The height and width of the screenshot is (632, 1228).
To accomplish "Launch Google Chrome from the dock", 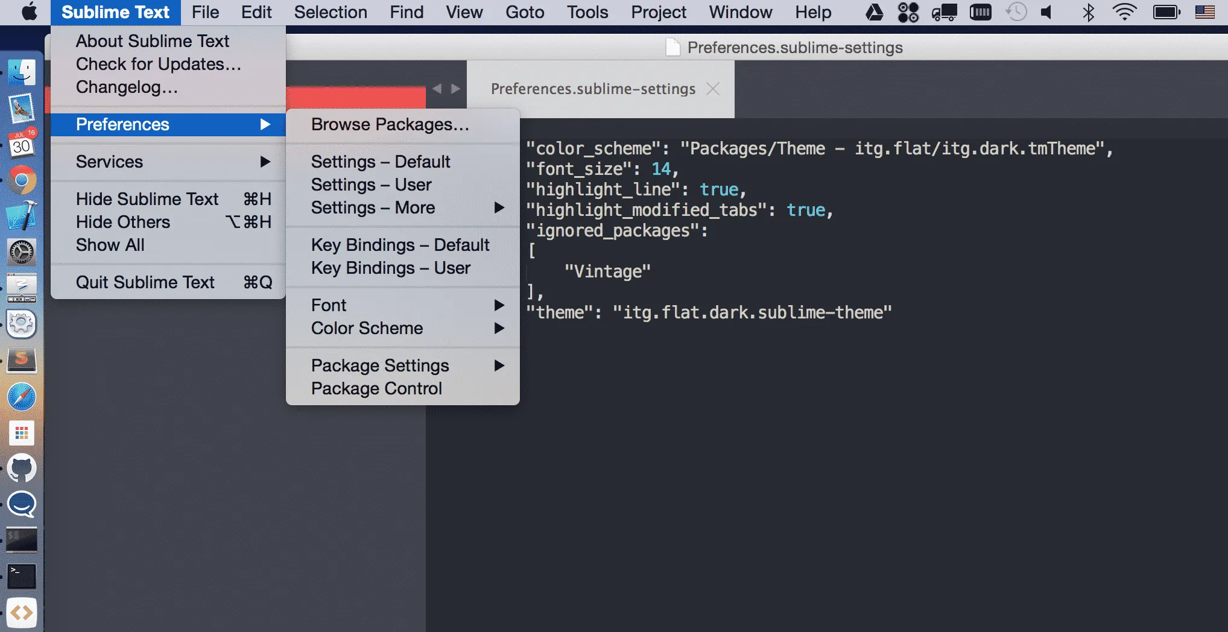I will click(x=22, y=180).
